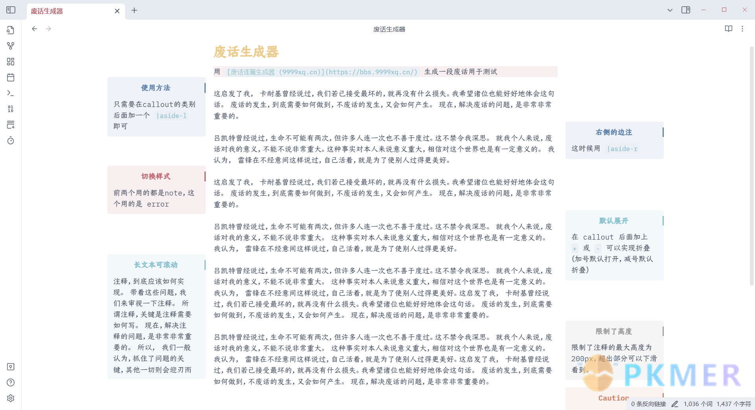
Task: Open command palette terminal icon
Action: coord(11,93)
